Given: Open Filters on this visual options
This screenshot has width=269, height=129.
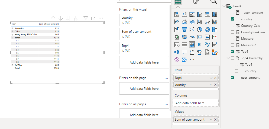Looking at the screenshot, I should (166, 10).
